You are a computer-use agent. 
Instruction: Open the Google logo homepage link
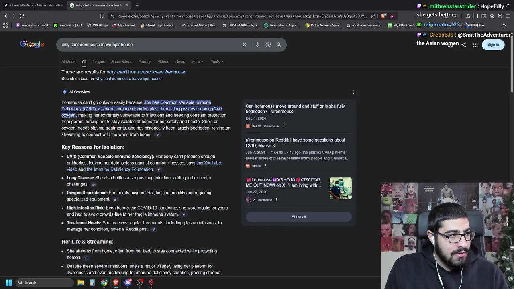point(32,44)
